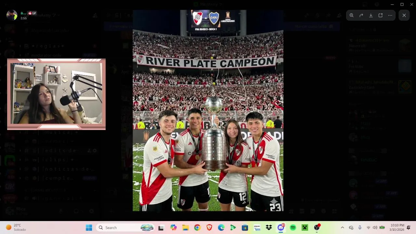
Task: Click the microphone tray icon
Action: pyautogui.click(x=360, y=227)
